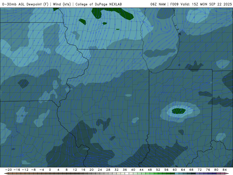Click the 56 label on the dewpoint legend

(x=166, y=170)
